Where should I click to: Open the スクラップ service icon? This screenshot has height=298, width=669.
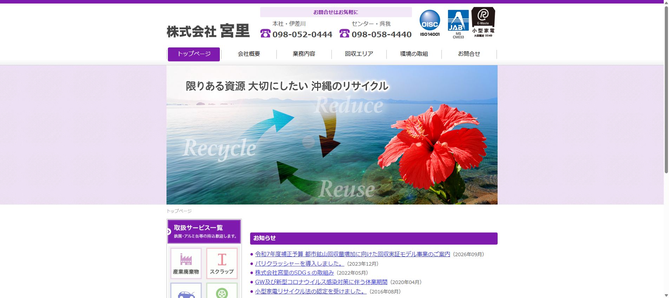222,264
